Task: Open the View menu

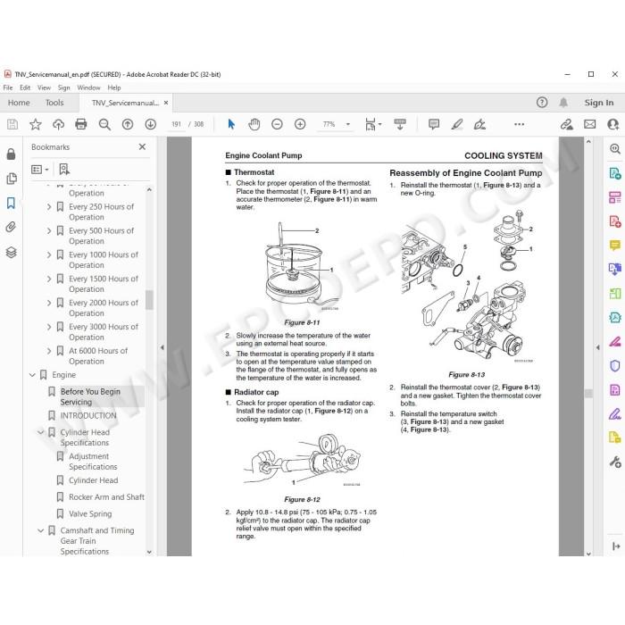Action: (x=45, y=87)
